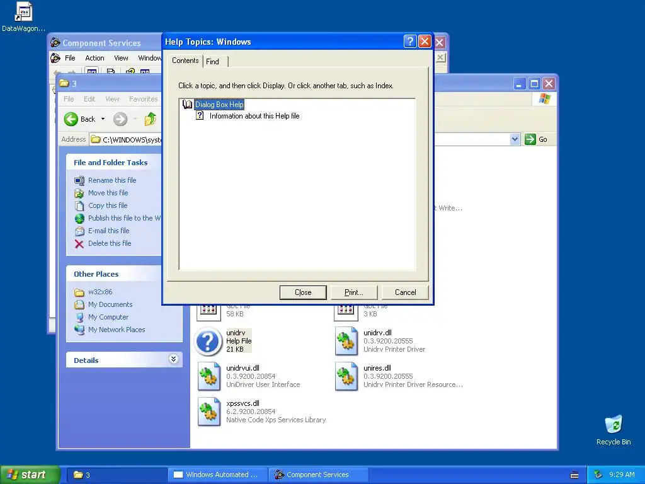The height and width of the screenshot is (484, 645).
Task: Click the Move this file icon
Action: (79, 193)
